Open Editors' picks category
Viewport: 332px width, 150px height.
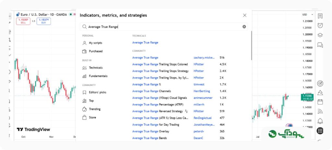tap(94, 92)
